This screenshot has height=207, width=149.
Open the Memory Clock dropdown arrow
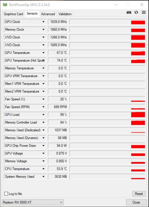tap(43, 30)
